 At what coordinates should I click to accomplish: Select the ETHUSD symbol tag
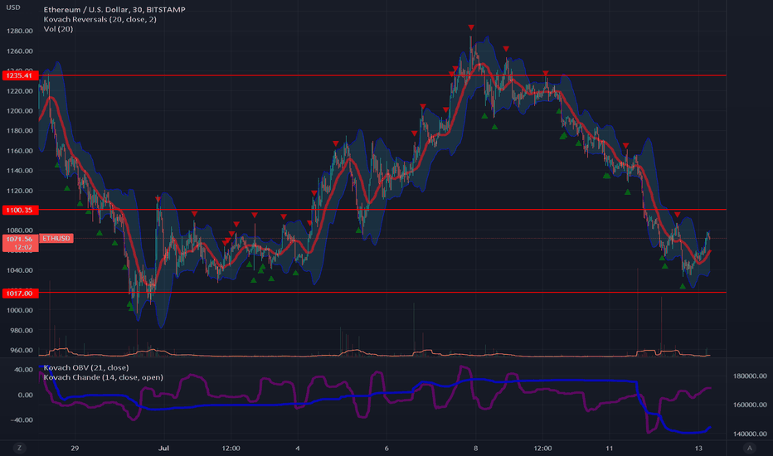[x=56, y=238]
